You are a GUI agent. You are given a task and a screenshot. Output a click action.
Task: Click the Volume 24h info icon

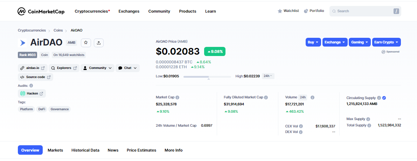(x=312, y=98)
